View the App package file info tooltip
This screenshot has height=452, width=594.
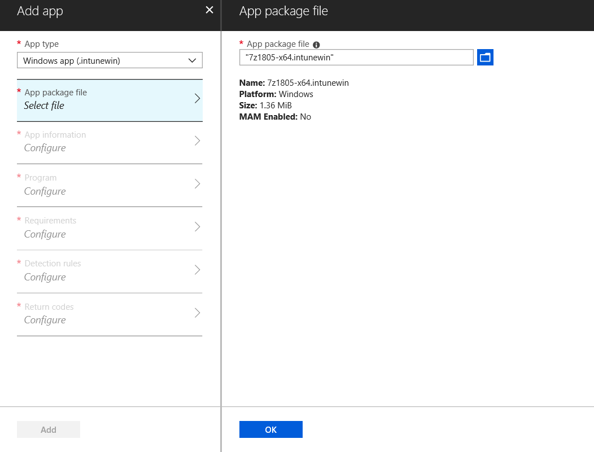coord(316,44)
